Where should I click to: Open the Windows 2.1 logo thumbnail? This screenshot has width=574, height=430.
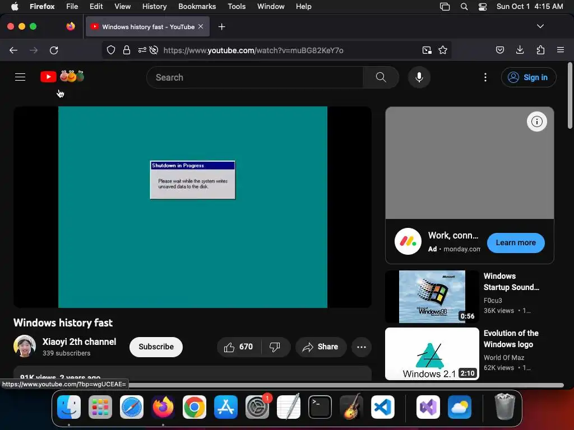click(432, 354)
